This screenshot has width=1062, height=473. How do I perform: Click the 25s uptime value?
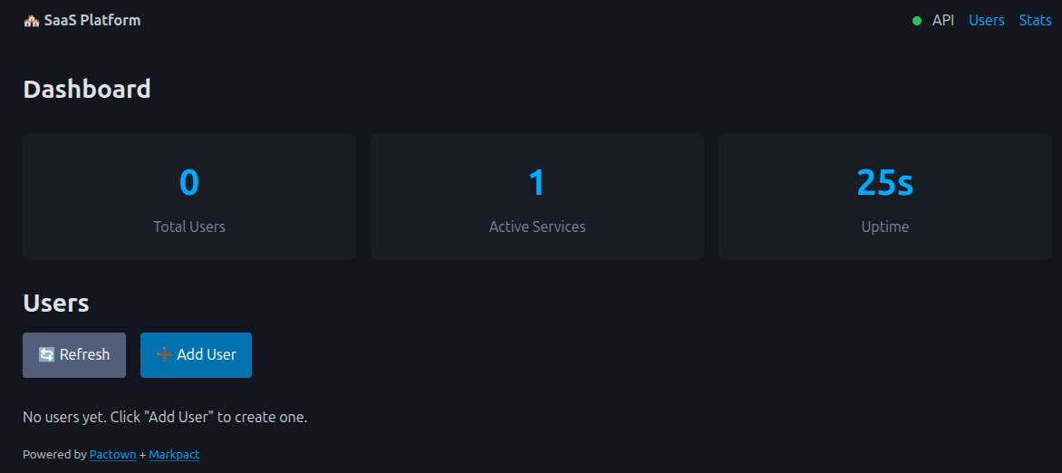pos(885,183)
